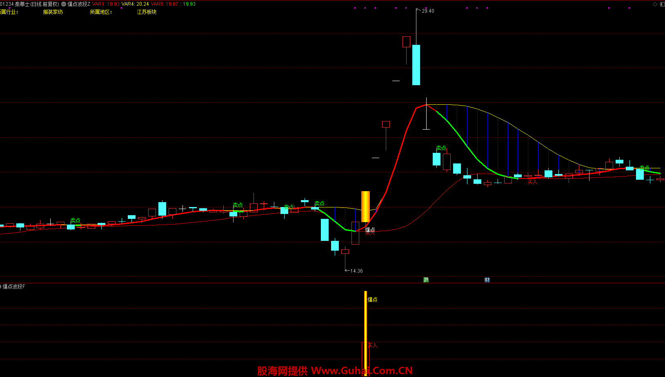Click the 买入 label in lower indicator panel
Screen dimensions: 665x377
click(x=372, y=345)
